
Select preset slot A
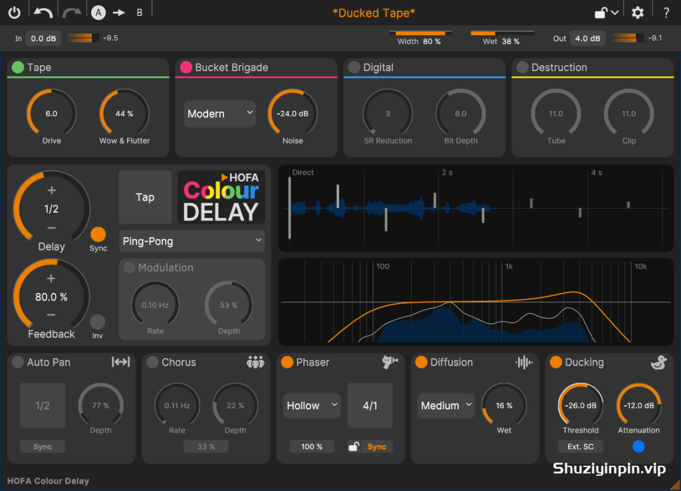click(98, 13)
